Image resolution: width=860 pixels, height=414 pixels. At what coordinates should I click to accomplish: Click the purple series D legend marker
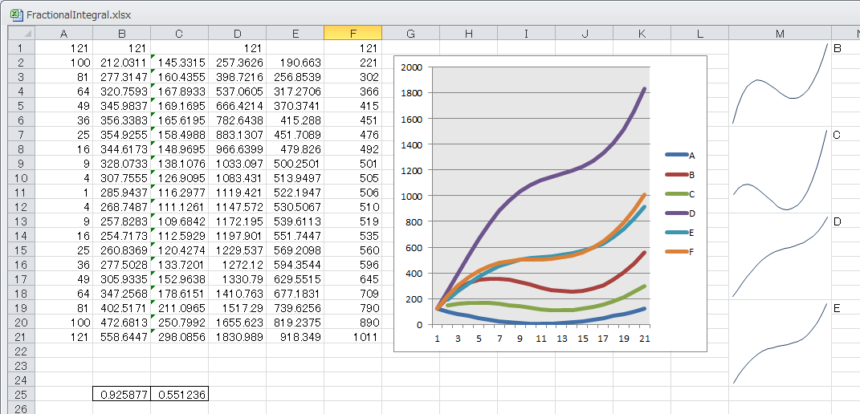[x=676, y=213]
